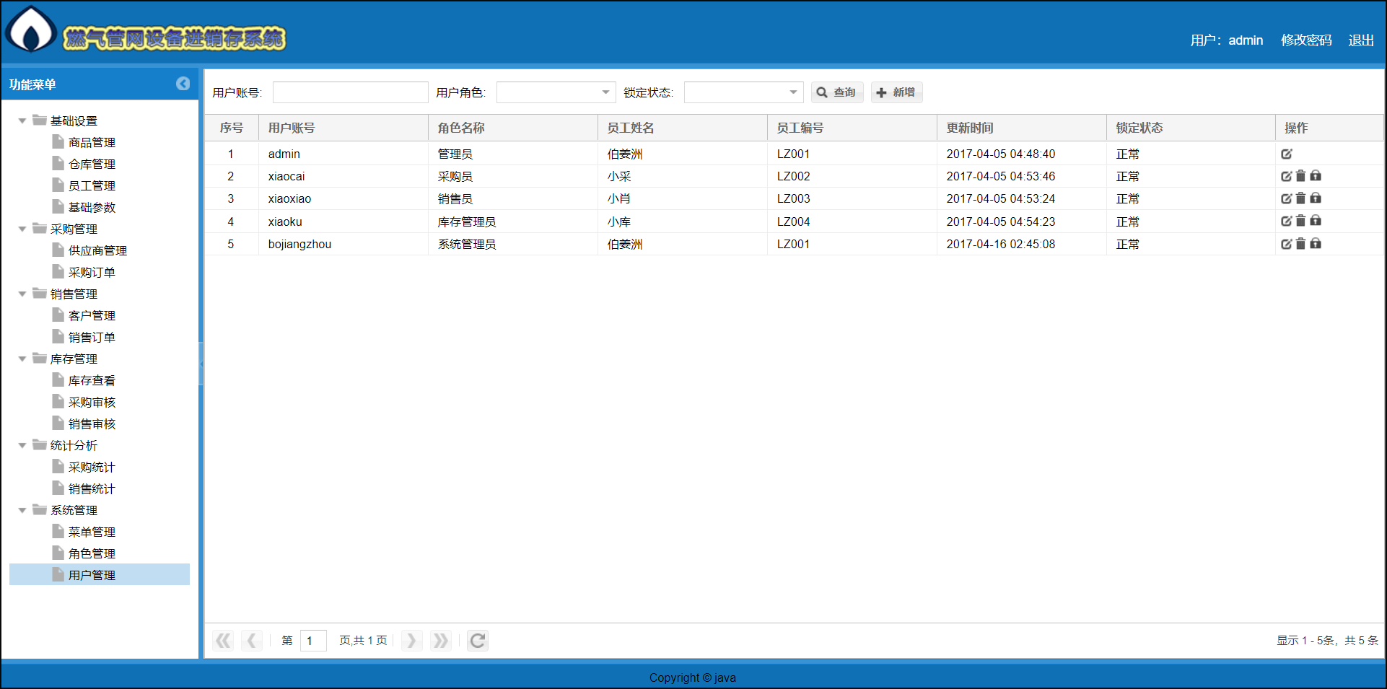Edit the xiaoku user
The height and width of the screenshot is (689, 1387).
(1287, 221)
